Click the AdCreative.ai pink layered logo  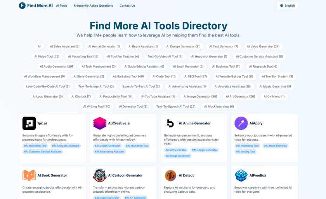(x=100, y=123)
